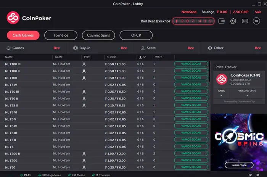
Task: Sort table by WAIT column
Action: click(159, 57)
